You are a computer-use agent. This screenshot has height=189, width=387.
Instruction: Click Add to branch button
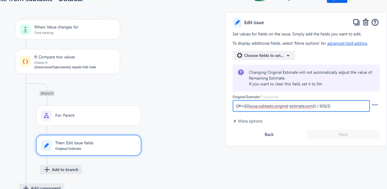tap(61, 170)
